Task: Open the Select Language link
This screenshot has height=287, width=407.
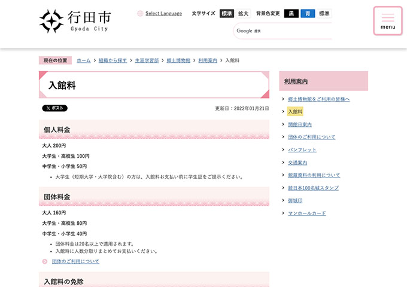Action: click(163, 14)
